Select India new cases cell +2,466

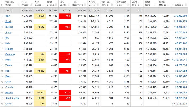click(40, 60)
